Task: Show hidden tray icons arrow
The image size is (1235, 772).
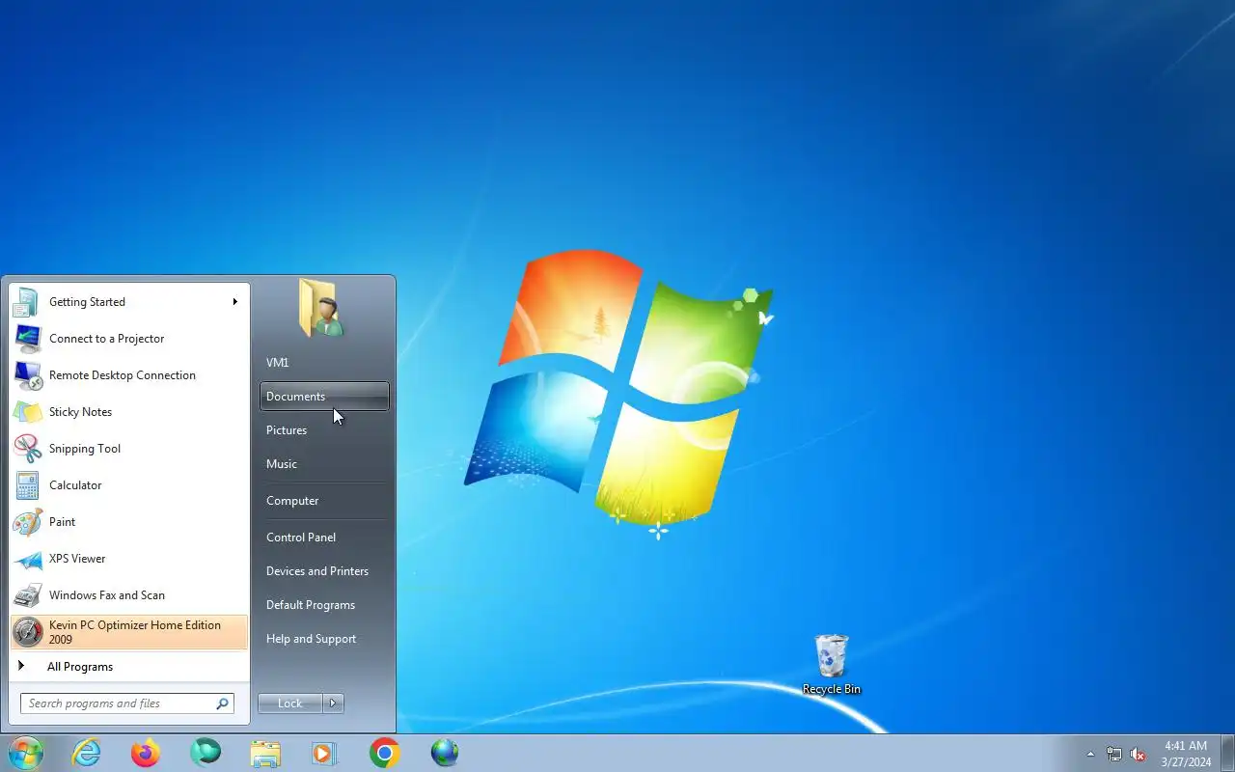Action: point(1091,754)
